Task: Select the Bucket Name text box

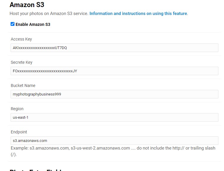Action: (114, 94)
